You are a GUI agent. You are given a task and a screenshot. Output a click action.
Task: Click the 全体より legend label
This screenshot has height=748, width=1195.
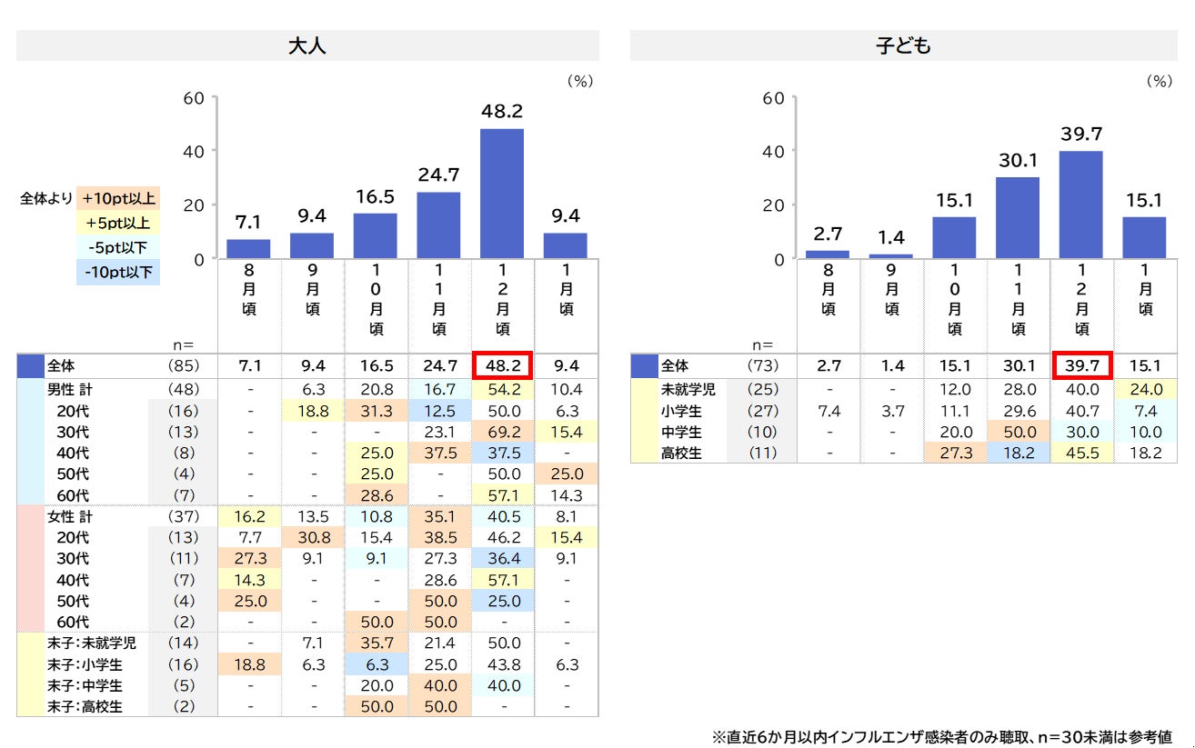point(45,198)
